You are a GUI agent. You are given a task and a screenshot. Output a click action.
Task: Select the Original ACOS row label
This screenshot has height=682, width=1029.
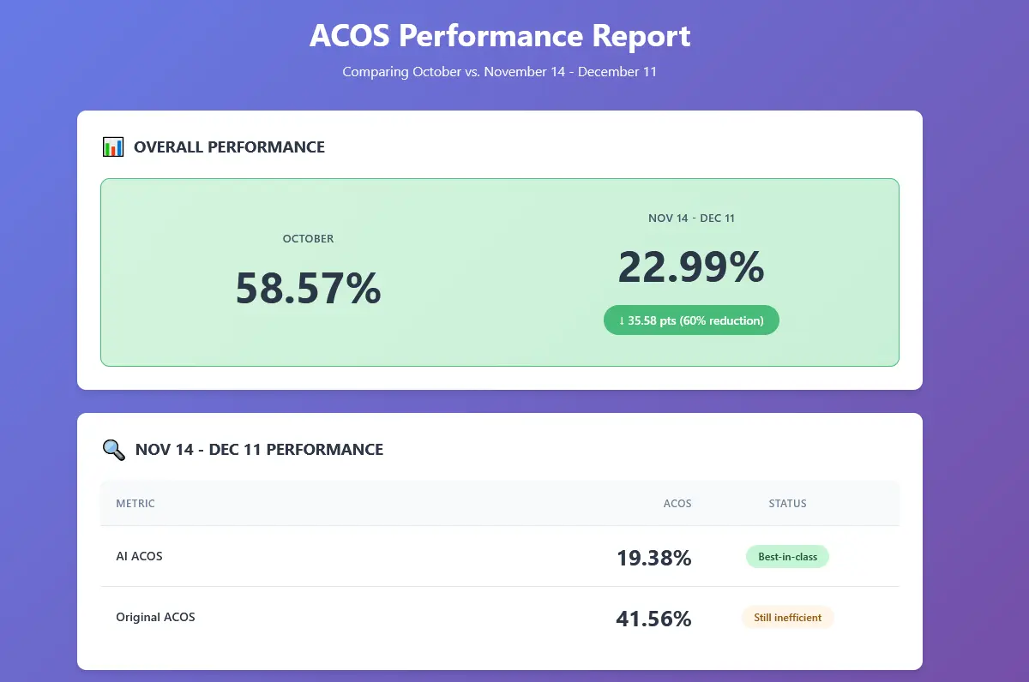155,617
